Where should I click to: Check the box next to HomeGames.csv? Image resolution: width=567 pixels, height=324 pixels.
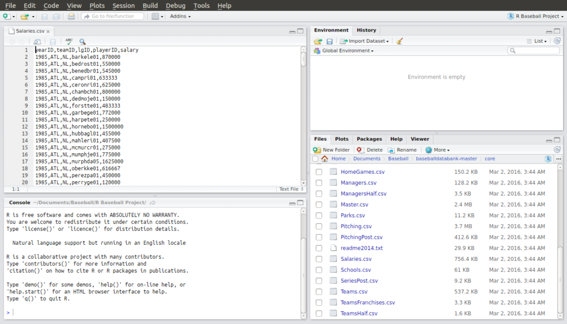pos(319,172)
